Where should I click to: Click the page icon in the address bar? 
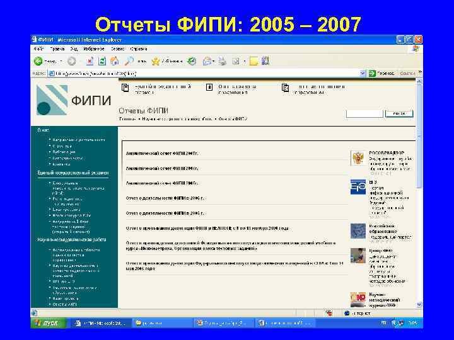tap(51, 74)
